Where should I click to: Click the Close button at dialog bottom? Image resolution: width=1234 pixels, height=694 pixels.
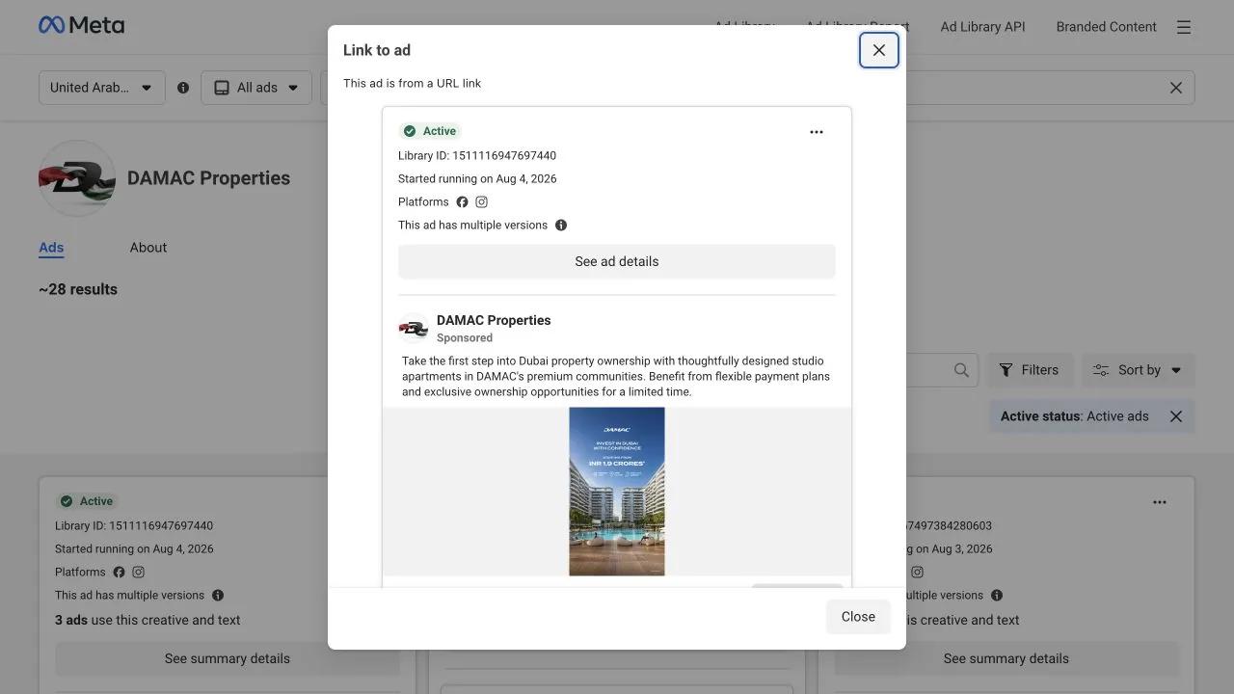tap(858, 617)
